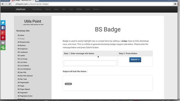The image size is (180, 101).
Task: Open the Chrome hamburger menu
Action: click(175, 4)
